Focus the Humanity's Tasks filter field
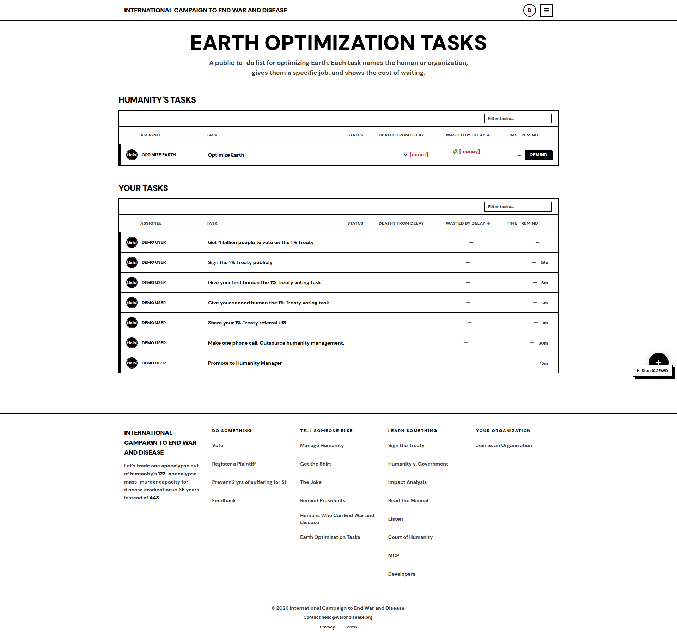This screenshot has width=677, height=644. click(x=518, y=119)
